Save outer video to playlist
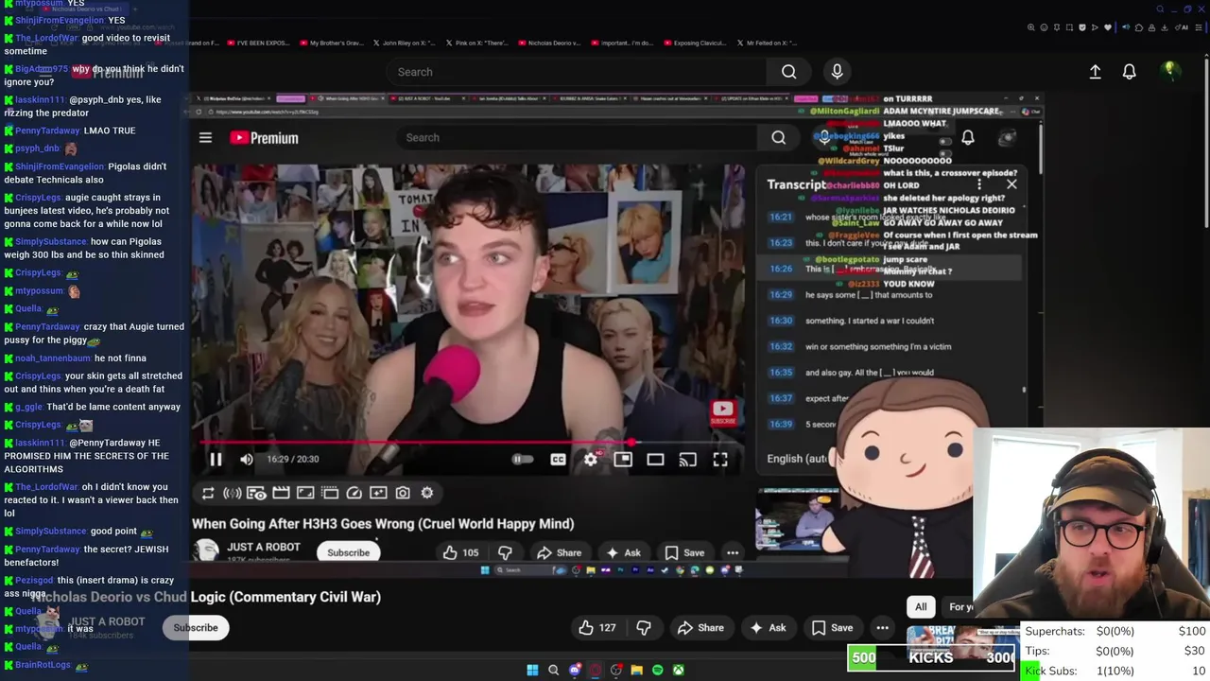This screenshot has width=1210, height=681. (x=832, y=628)
